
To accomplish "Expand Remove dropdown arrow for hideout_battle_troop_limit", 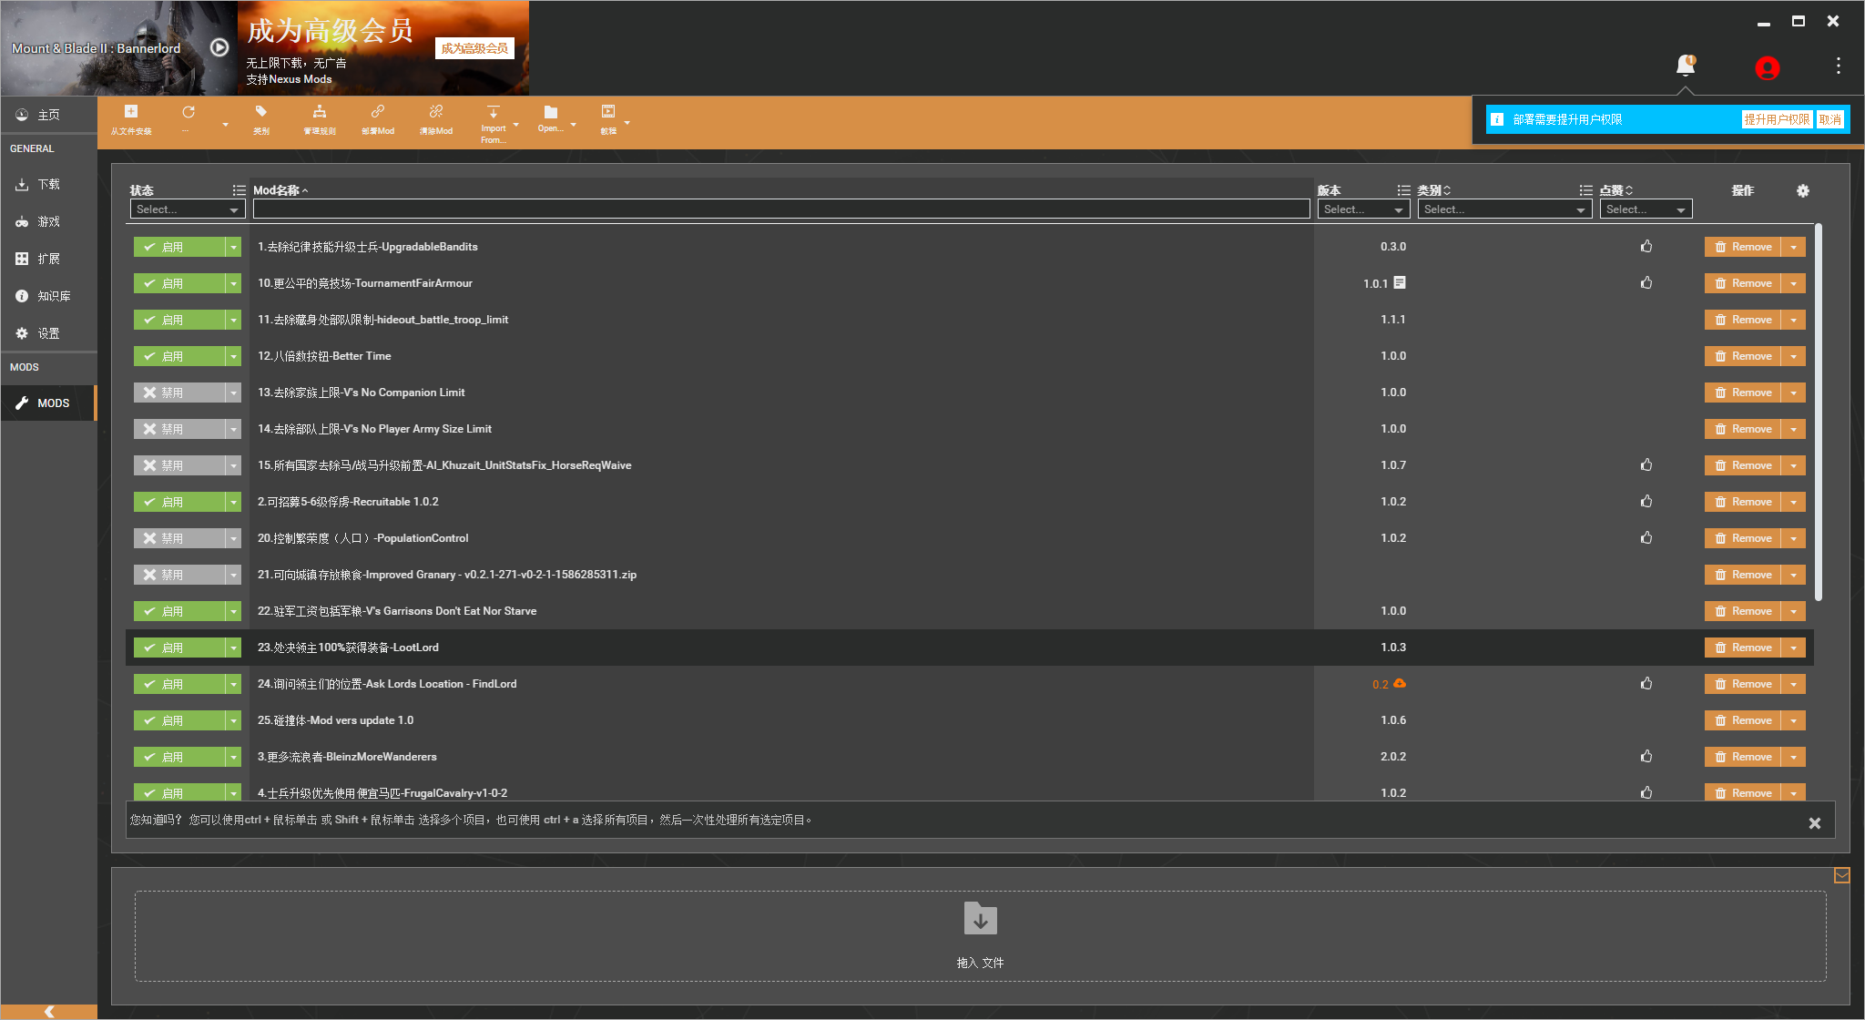I will point(1794,320).
